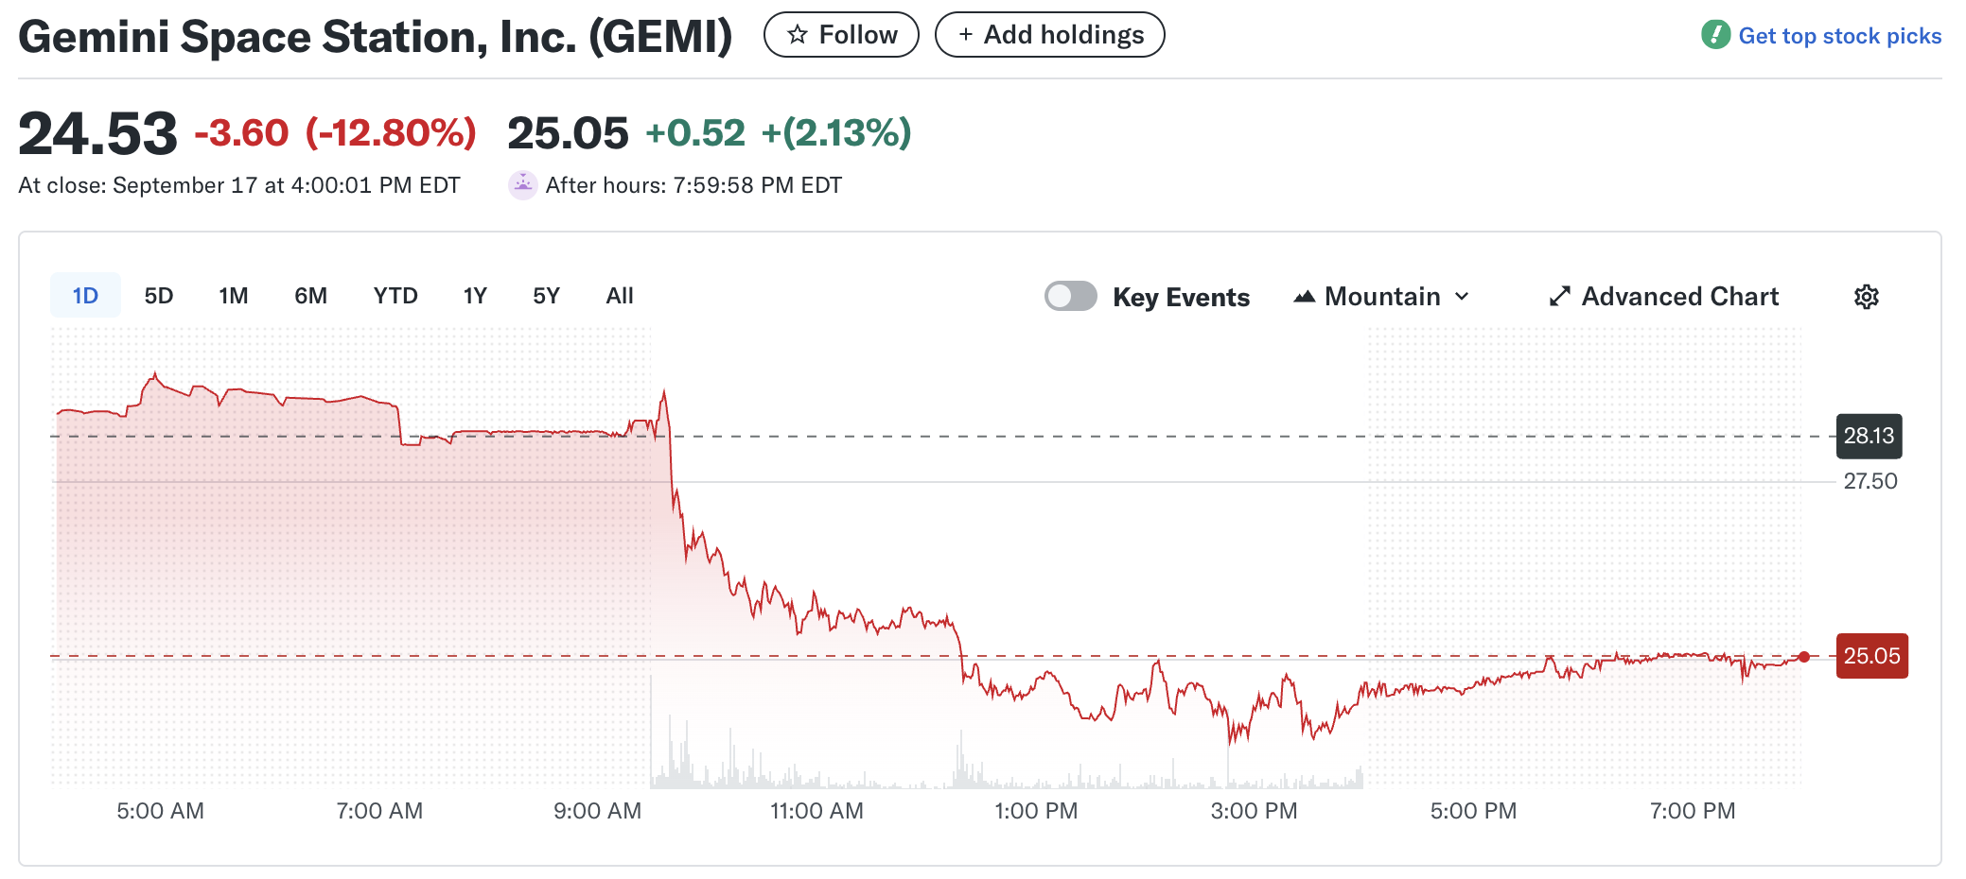1966x879 pixels.
Task: Click the star icon in Follow button
Action: click(798, 35)
